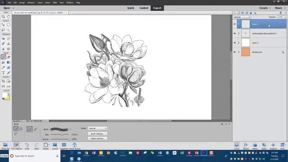Click the Brush Settings button
Screen dimensions: 288x162
click(98, 134)
